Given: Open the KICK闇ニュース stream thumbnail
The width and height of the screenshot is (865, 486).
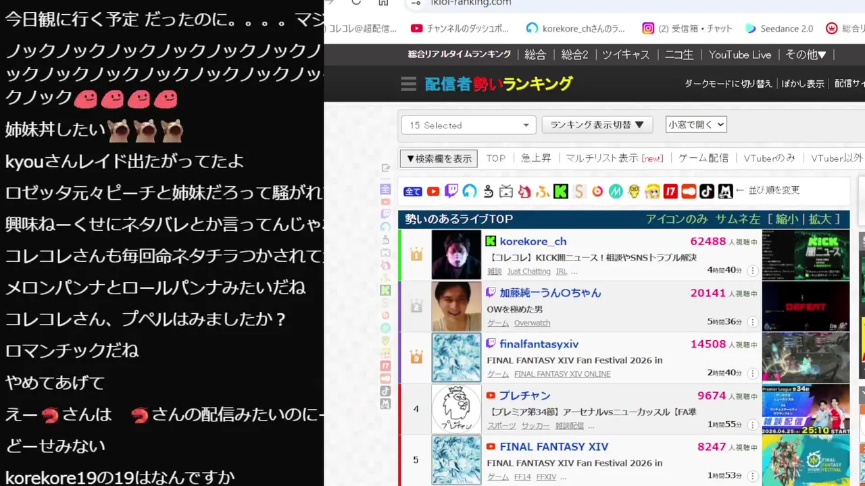Looking at the screenshot, I should pos(806,254).
